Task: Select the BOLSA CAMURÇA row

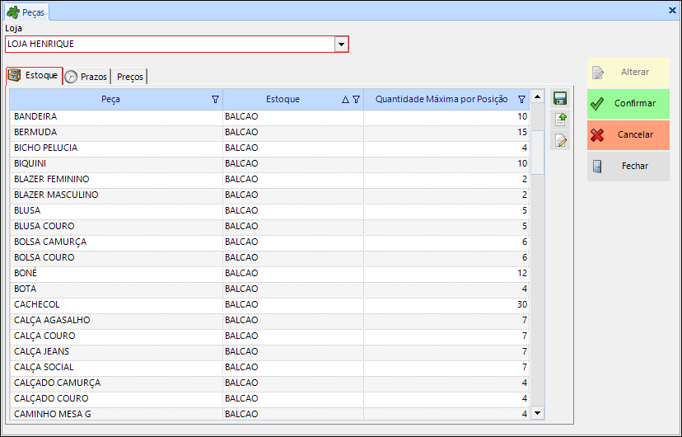Action: tap(269, 242)
